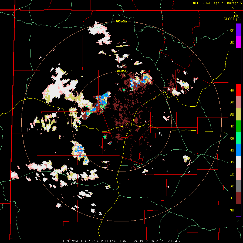
Task: Click the blue WS legend color swatch
Action: point(238,150)
